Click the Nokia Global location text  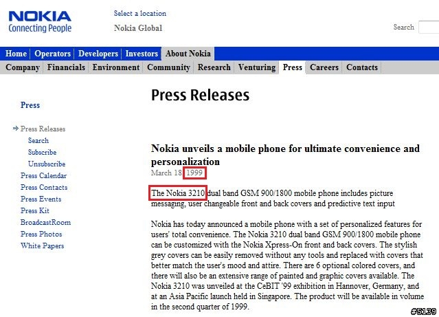[x=138, y=28]
